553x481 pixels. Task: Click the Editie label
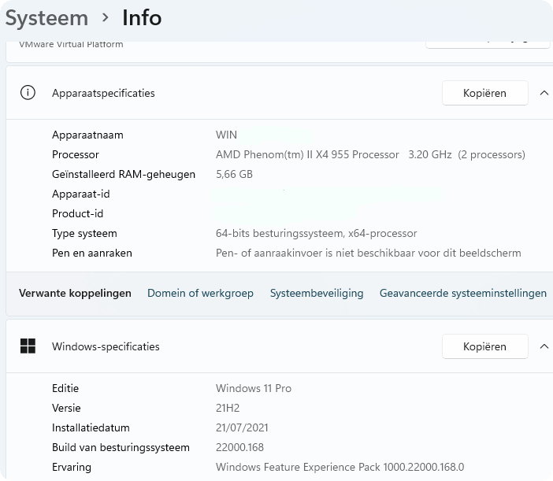65,388
